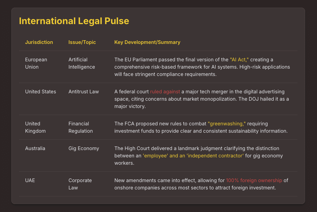Click the Issue/Topic column header
Image resolution: width=317 pixels, height=212 pixels.
click(x=82, y=42)
